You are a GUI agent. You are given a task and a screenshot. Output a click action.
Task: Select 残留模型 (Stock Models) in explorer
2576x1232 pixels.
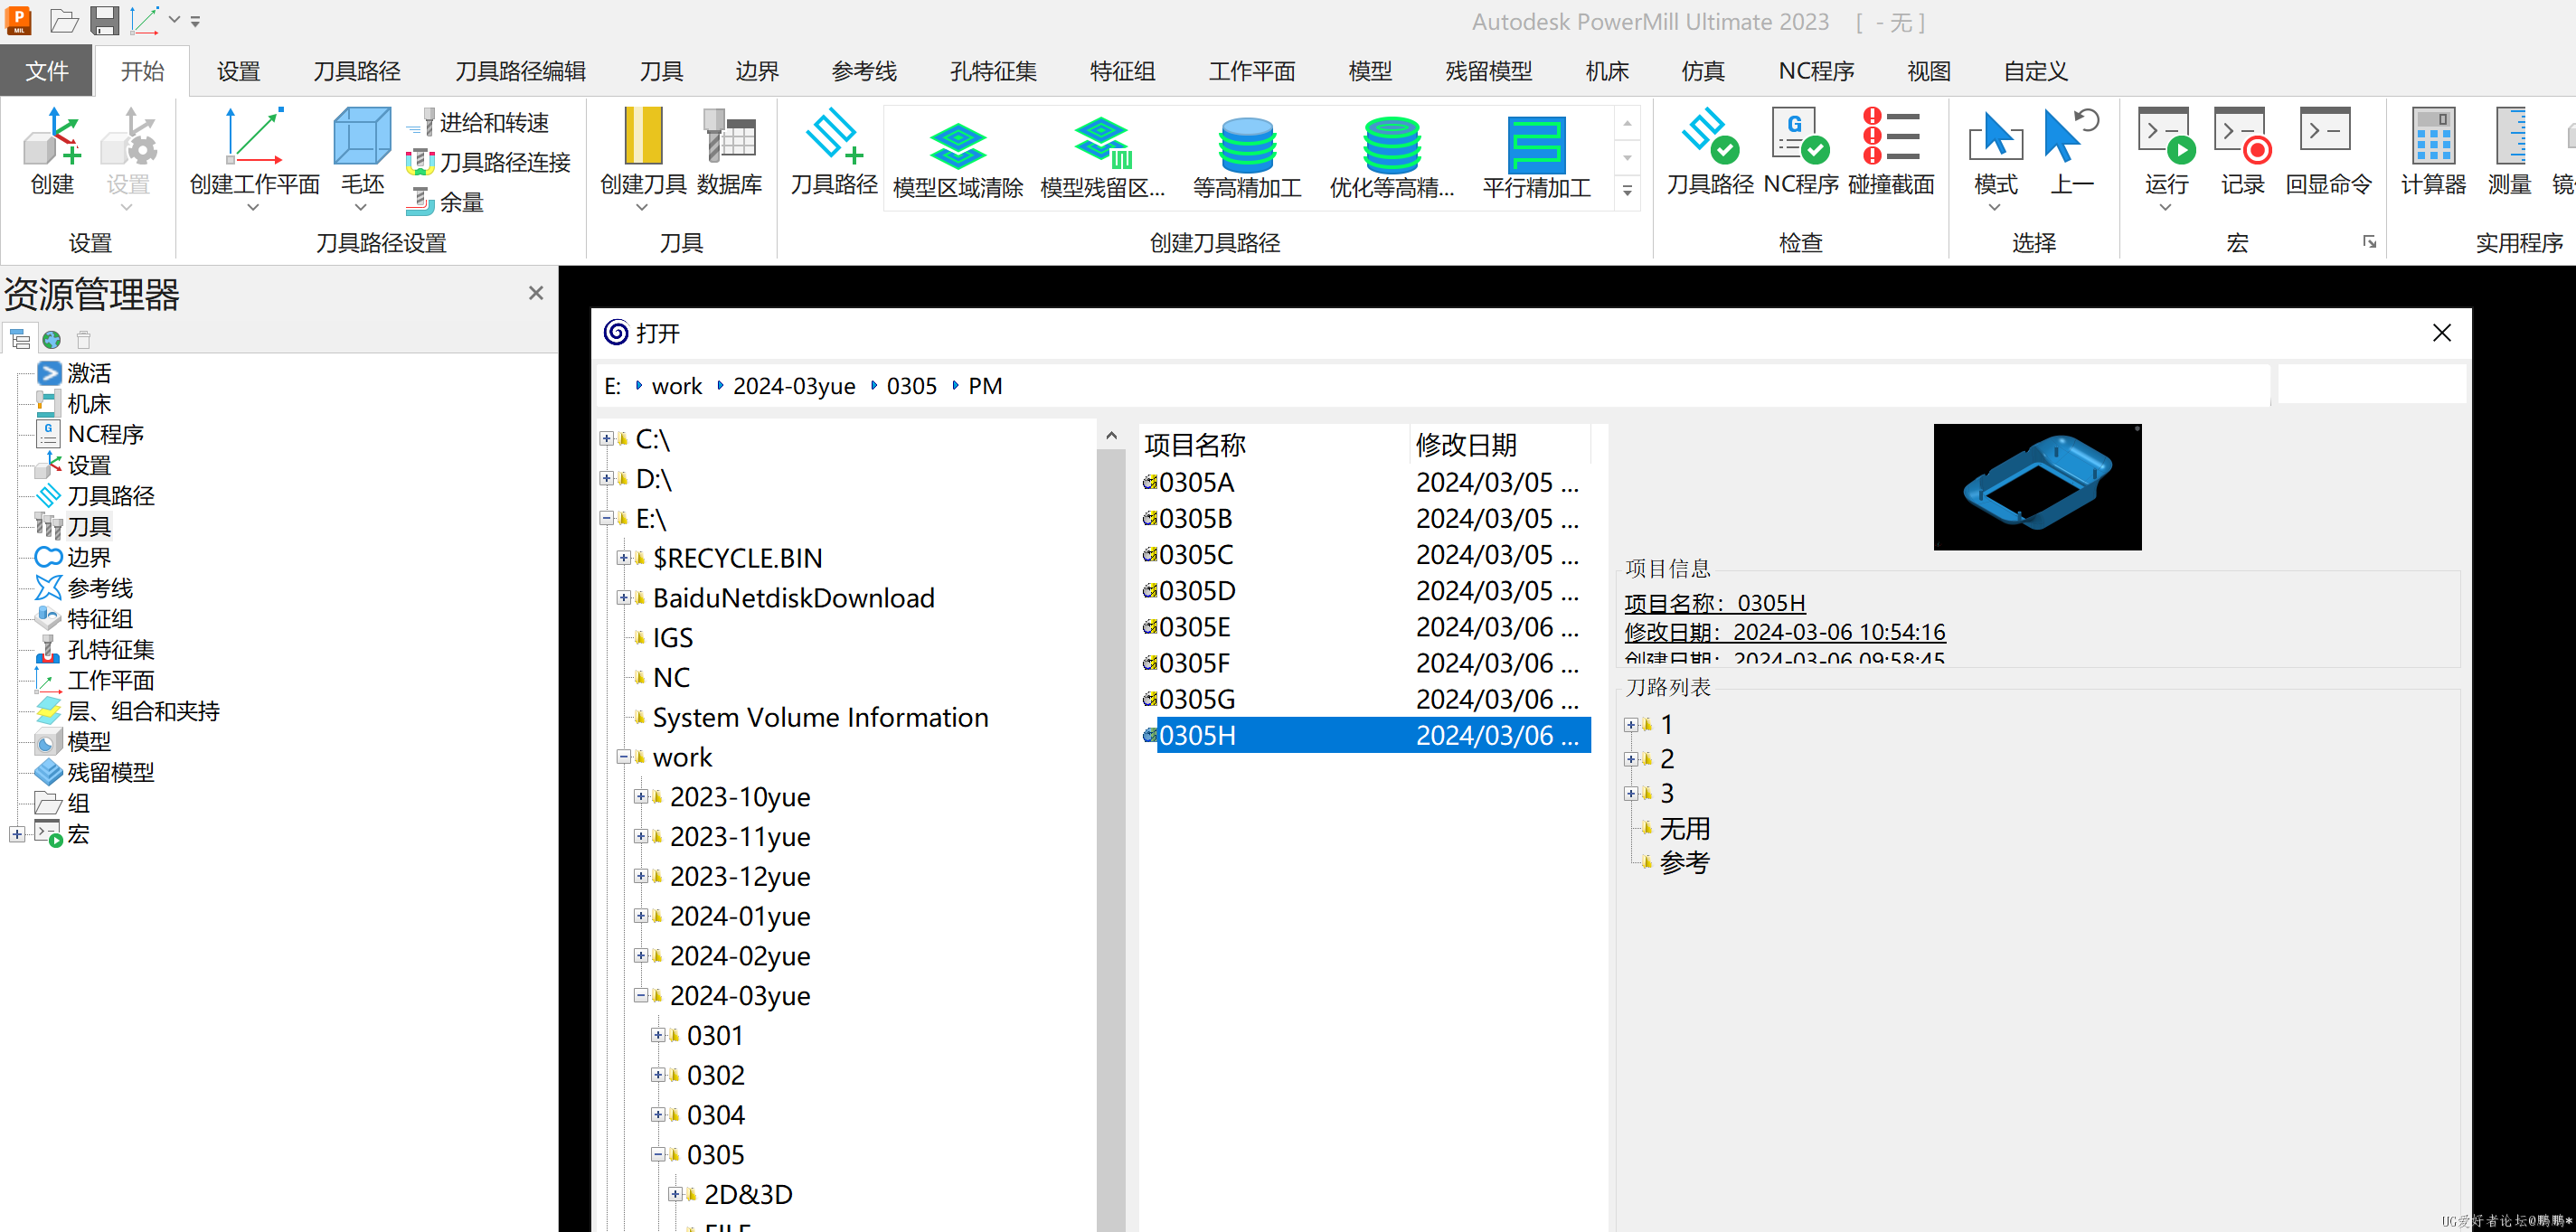click(110, 773)
